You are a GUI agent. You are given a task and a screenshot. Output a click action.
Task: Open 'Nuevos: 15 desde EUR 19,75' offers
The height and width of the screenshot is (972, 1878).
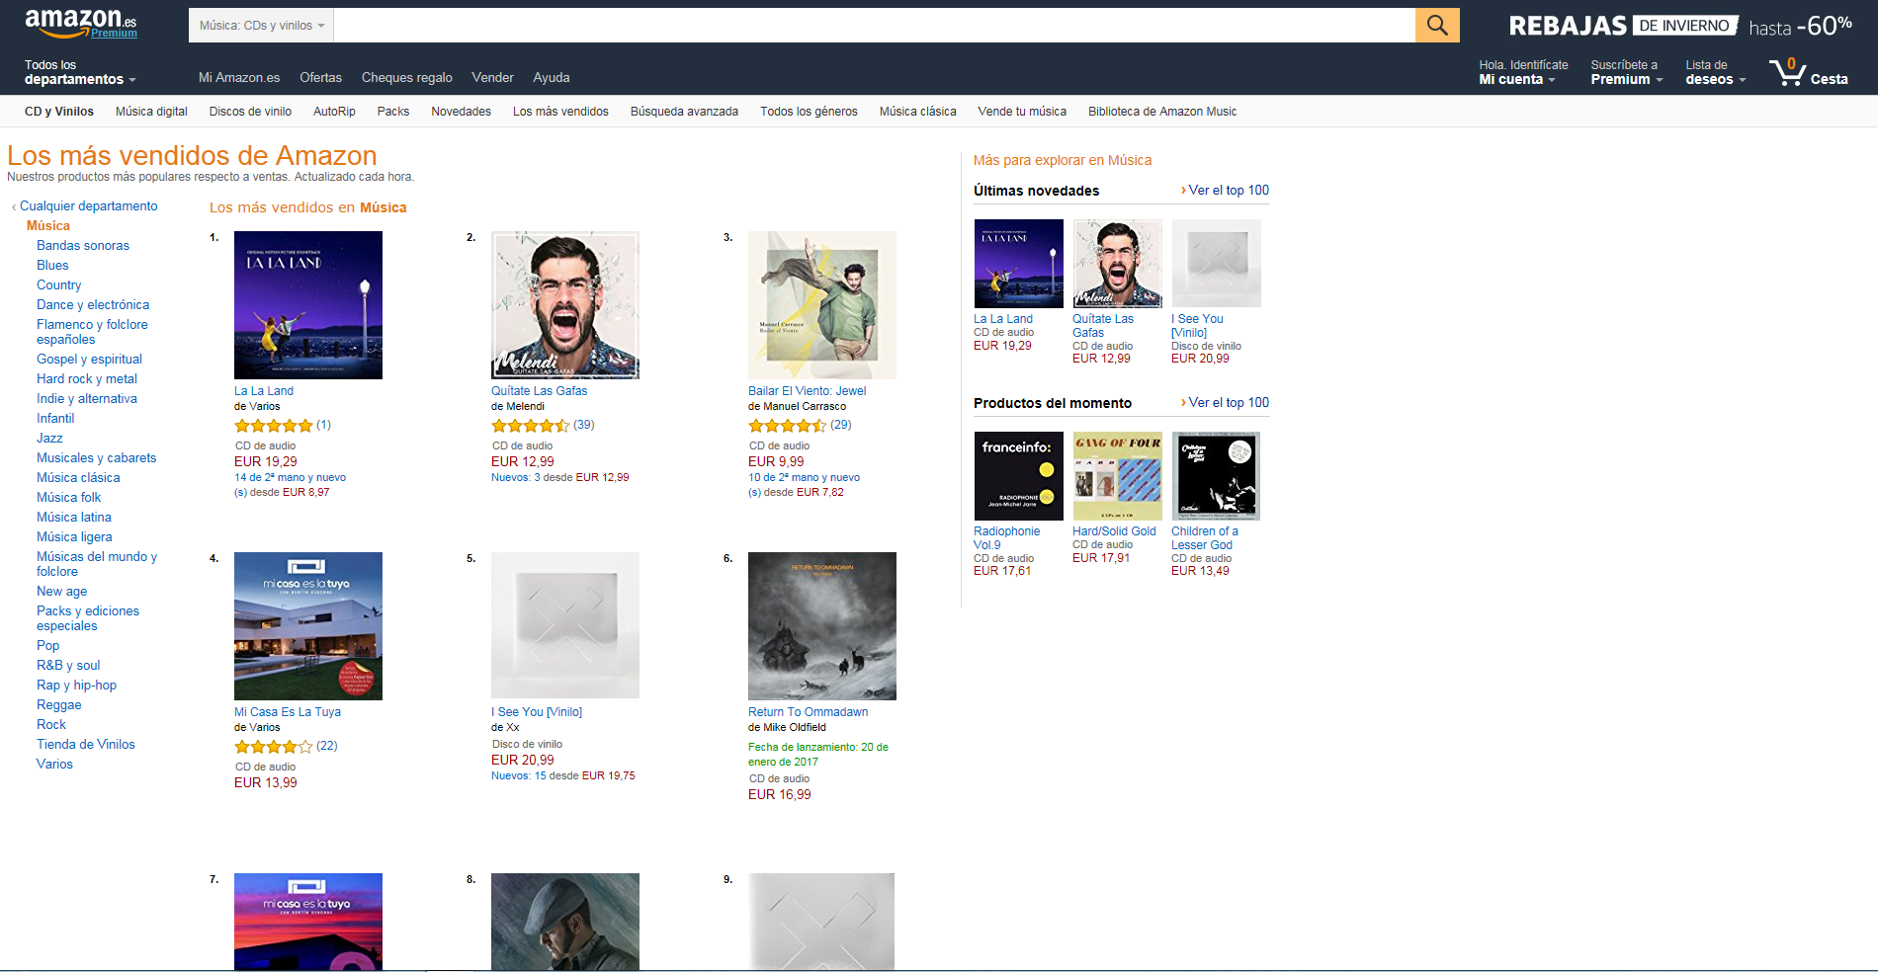coord(563,776)
